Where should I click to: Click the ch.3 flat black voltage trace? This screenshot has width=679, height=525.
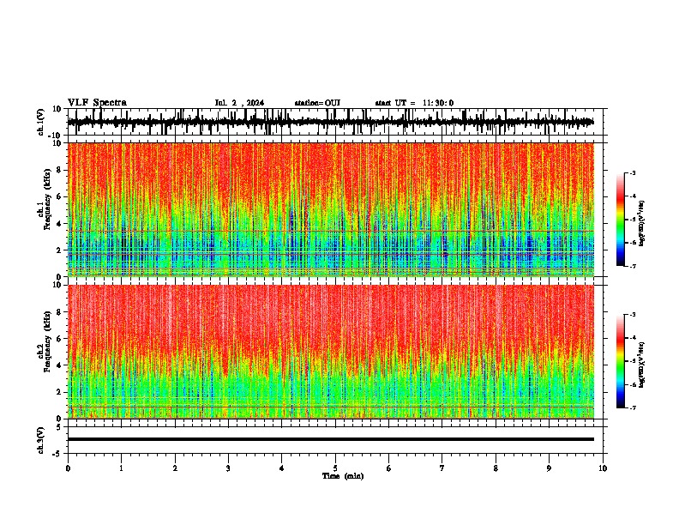point(331,439)
